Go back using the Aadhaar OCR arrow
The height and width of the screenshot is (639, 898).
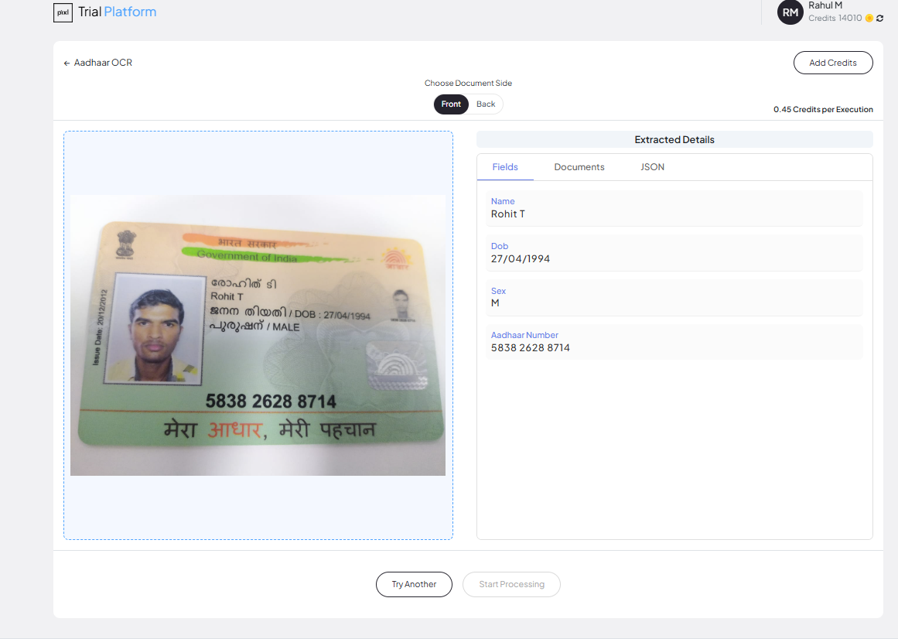coord(65,62)
